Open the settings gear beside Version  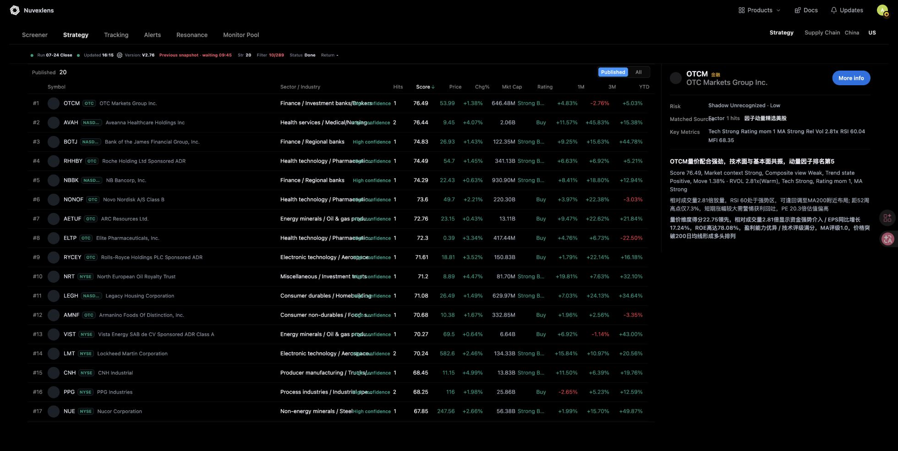tap(120, 55)
